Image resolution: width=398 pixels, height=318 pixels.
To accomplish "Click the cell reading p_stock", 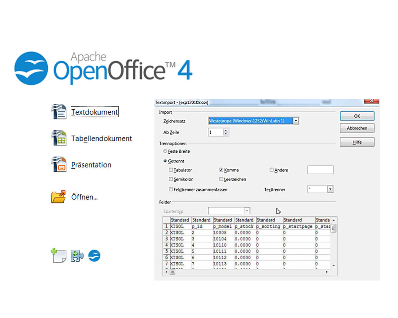I will (245, 227).
